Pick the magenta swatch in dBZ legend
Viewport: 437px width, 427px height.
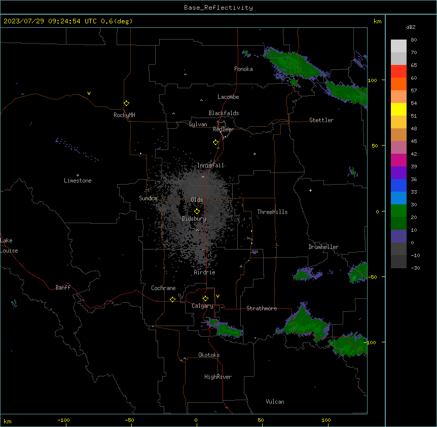coord(398,160)
